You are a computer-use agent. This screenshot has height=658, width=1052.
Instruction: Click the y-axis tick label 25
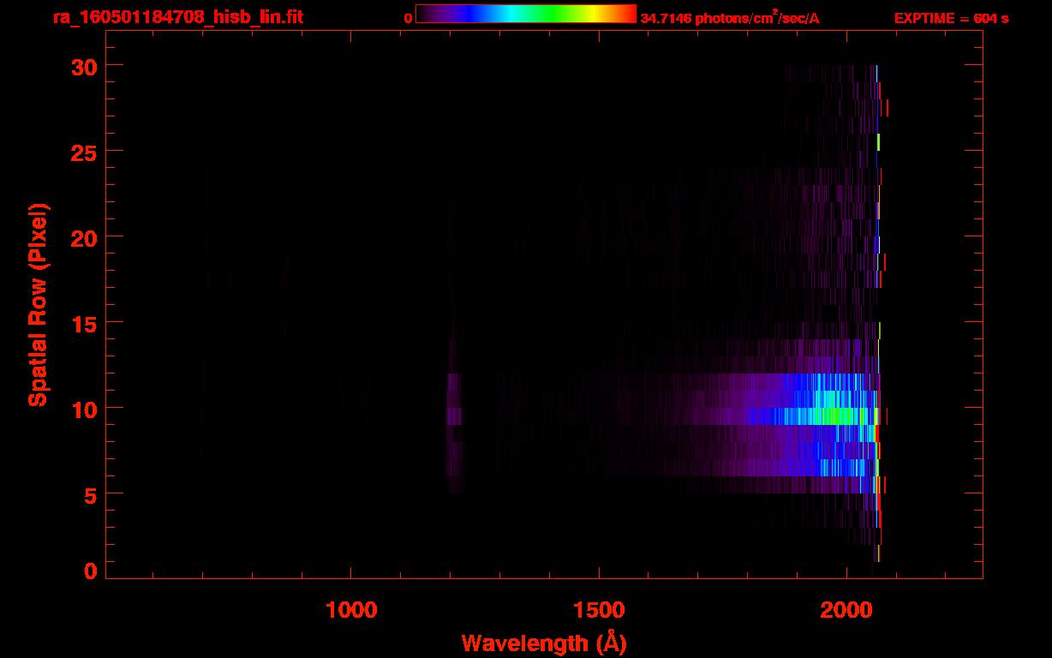click(x=85, y=152)
